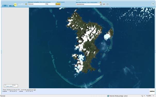Open the 'Mode Avancé' link
This screenshot has width=156, height=97.
coord(61,2)
